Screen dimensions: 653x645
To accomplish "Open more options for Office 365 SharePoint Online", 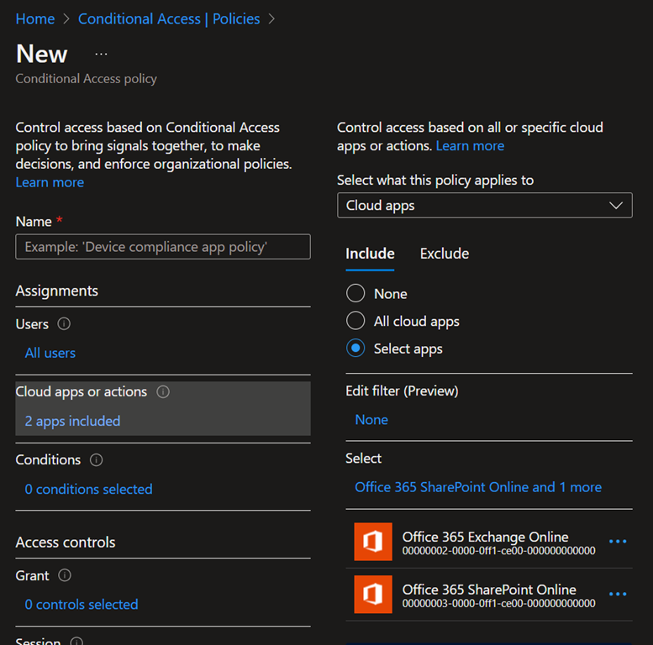I will [x=618, y=594].
